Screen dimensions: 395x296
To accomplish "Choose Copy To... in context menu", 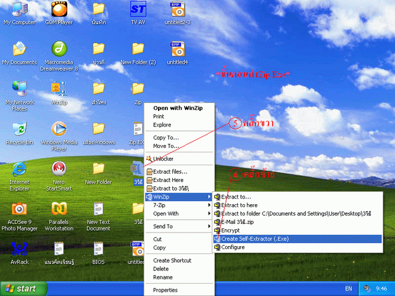I will (x=180, y=138).
